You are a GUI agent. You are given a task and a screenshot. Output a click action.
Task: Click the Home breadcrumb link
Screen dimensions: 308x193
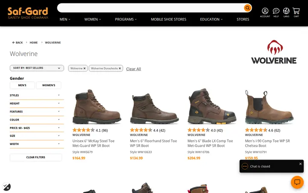(34, 42)
